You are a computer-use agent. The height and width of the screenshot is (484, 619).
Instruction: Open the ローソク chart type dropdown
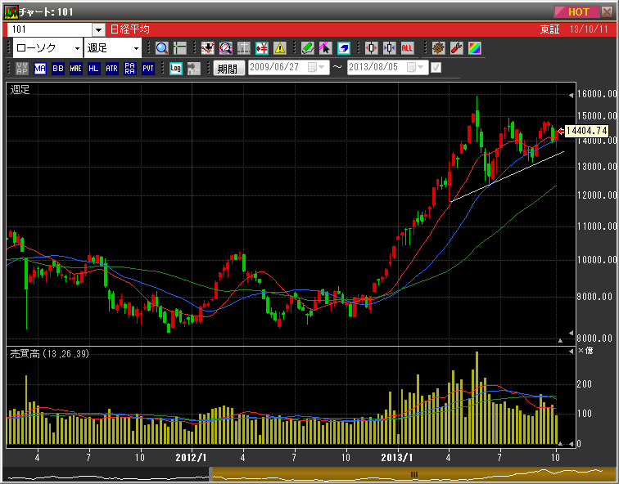click(x=75, y=48)
